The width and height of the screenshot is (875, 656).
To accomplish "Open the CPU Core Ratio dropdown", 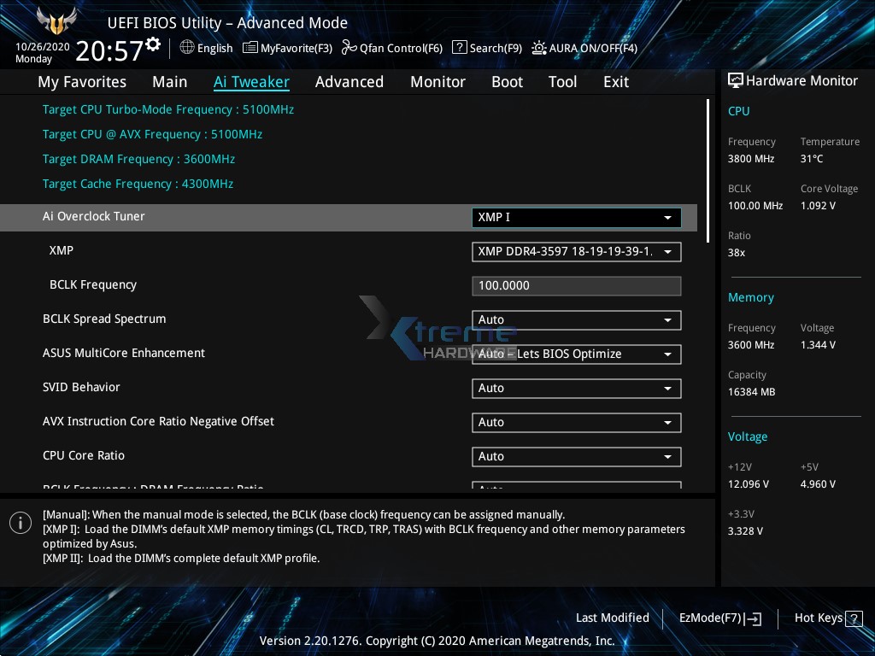I will point(576,456).
